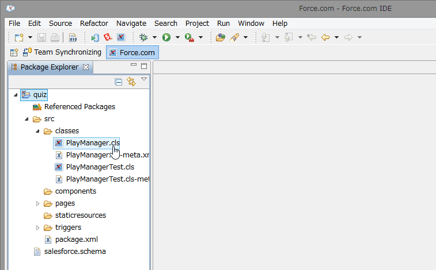Screen dimensions: 436x270
Task: Open the Next Annotation dropdown arrow
Action: click(277, 37)
